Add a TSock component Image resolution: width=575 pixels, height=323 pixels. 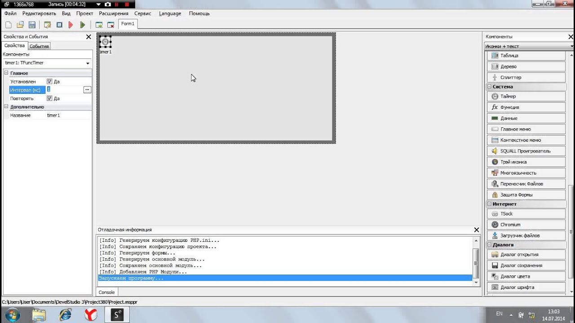click(x=526, y=214)
